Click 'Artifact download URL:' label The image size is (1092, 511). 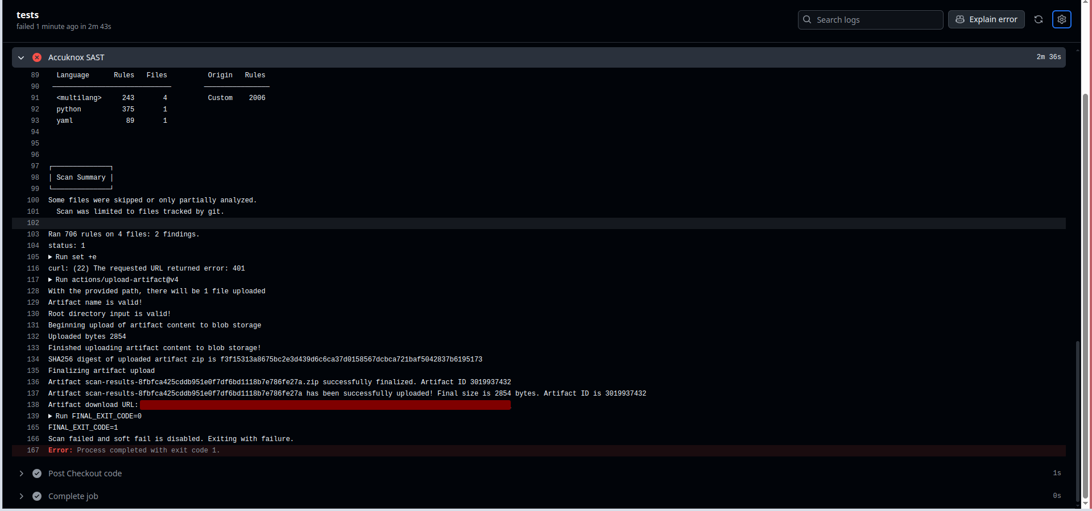tap(93, 405)
